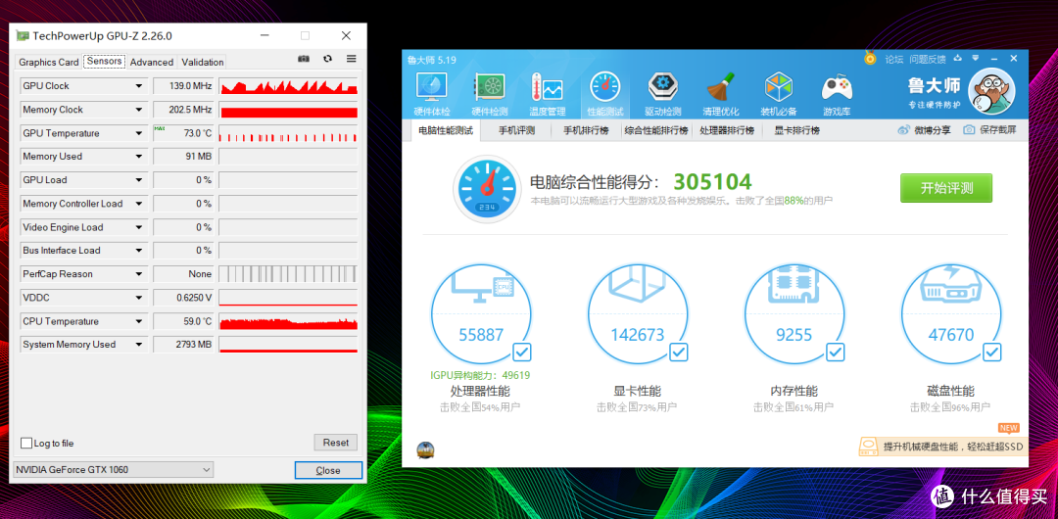
Task: Select 电脑性能测试 tab
Action: tap(446, 130)
